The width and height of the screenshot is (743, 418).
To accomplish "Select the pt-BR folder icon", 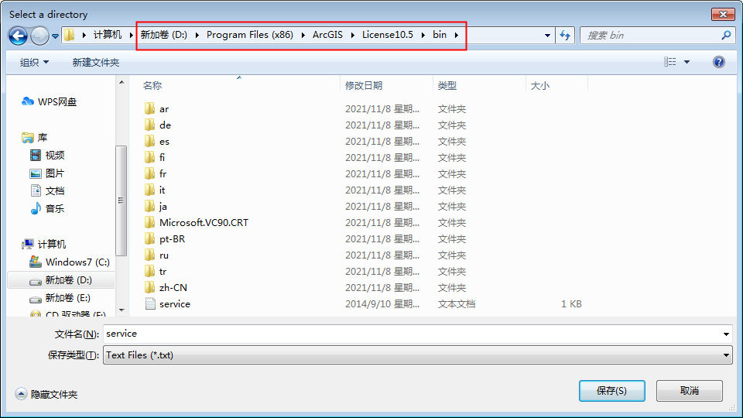I will 149,239.
